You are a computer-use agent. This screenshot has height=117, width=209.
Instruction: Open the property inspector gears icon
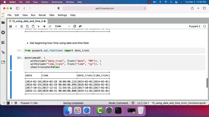[3, 52]
